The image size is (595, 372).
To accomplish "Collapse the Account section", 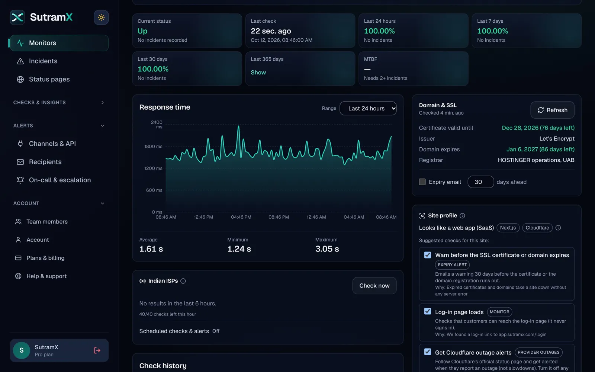I will (x=59, y=203).
